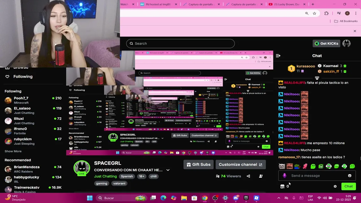The image size is (361, 203).
Task: Switch to the Watch tab
Action: (128, 4)
